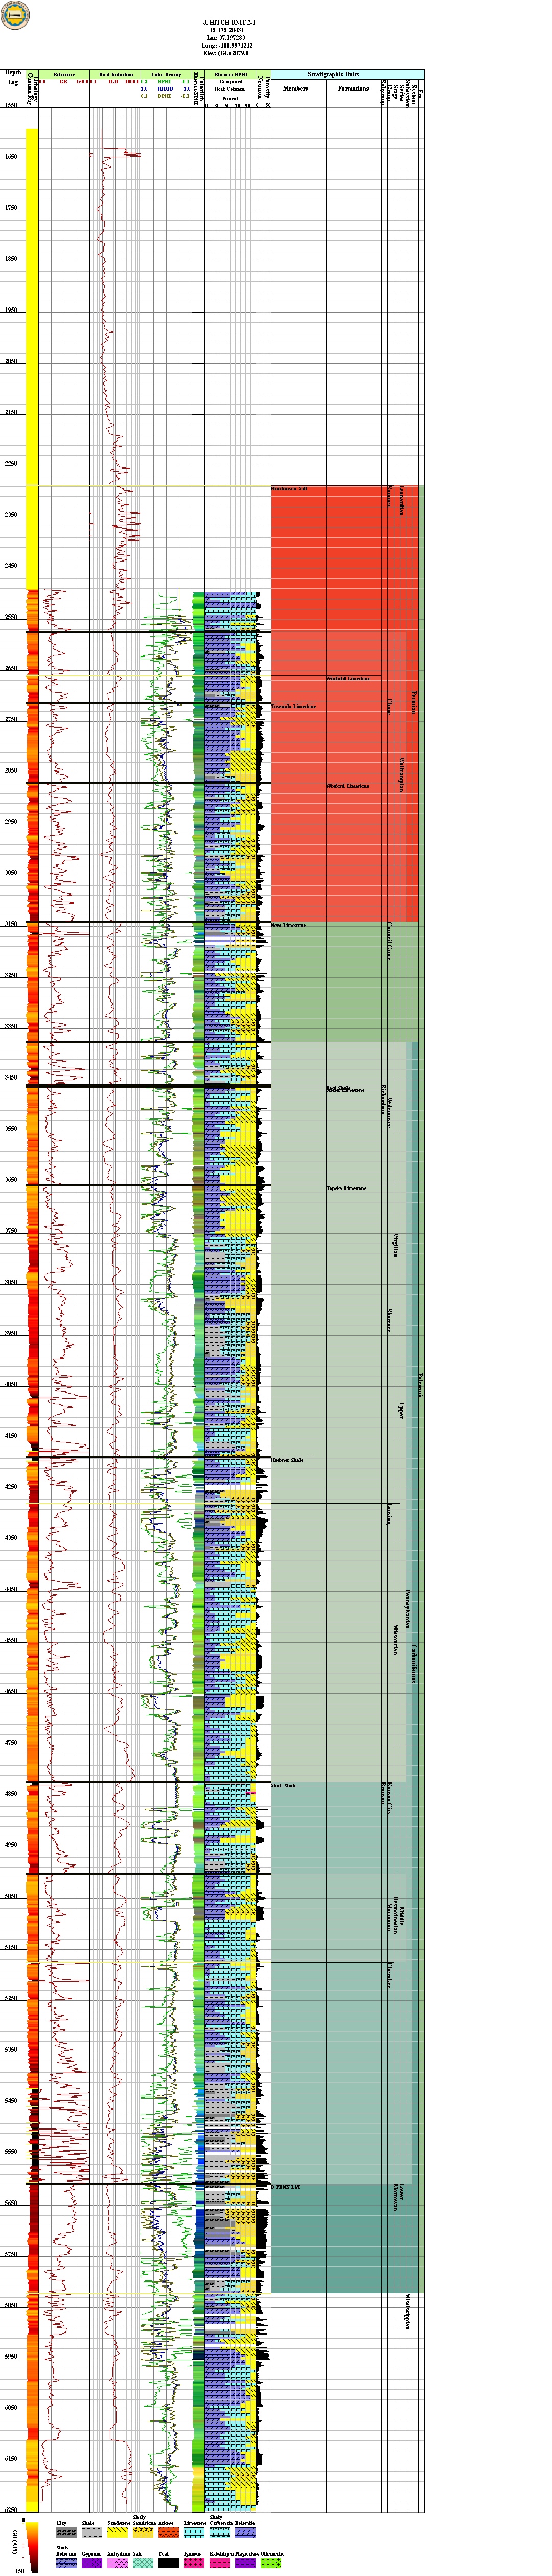The image size is (552, 2576).
Task: Click the Hutchinson Salt member label
Action: (x=289, y=489)
